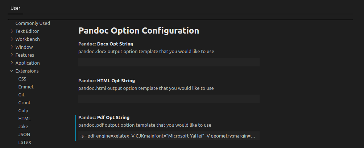Select Grunt extension settings
Image resolution: width=364 pixels, height=148 pixels.
[x=24, y=103]
